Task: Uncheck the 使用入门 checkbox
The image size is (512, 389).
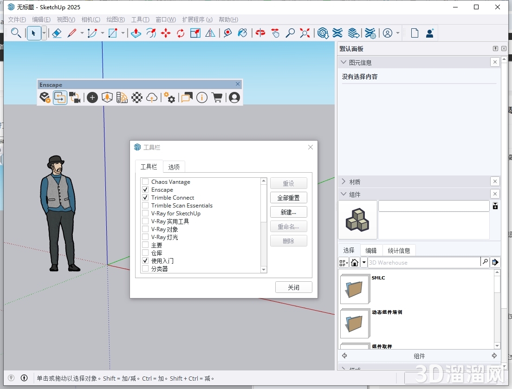Action: tap(145, 260)
